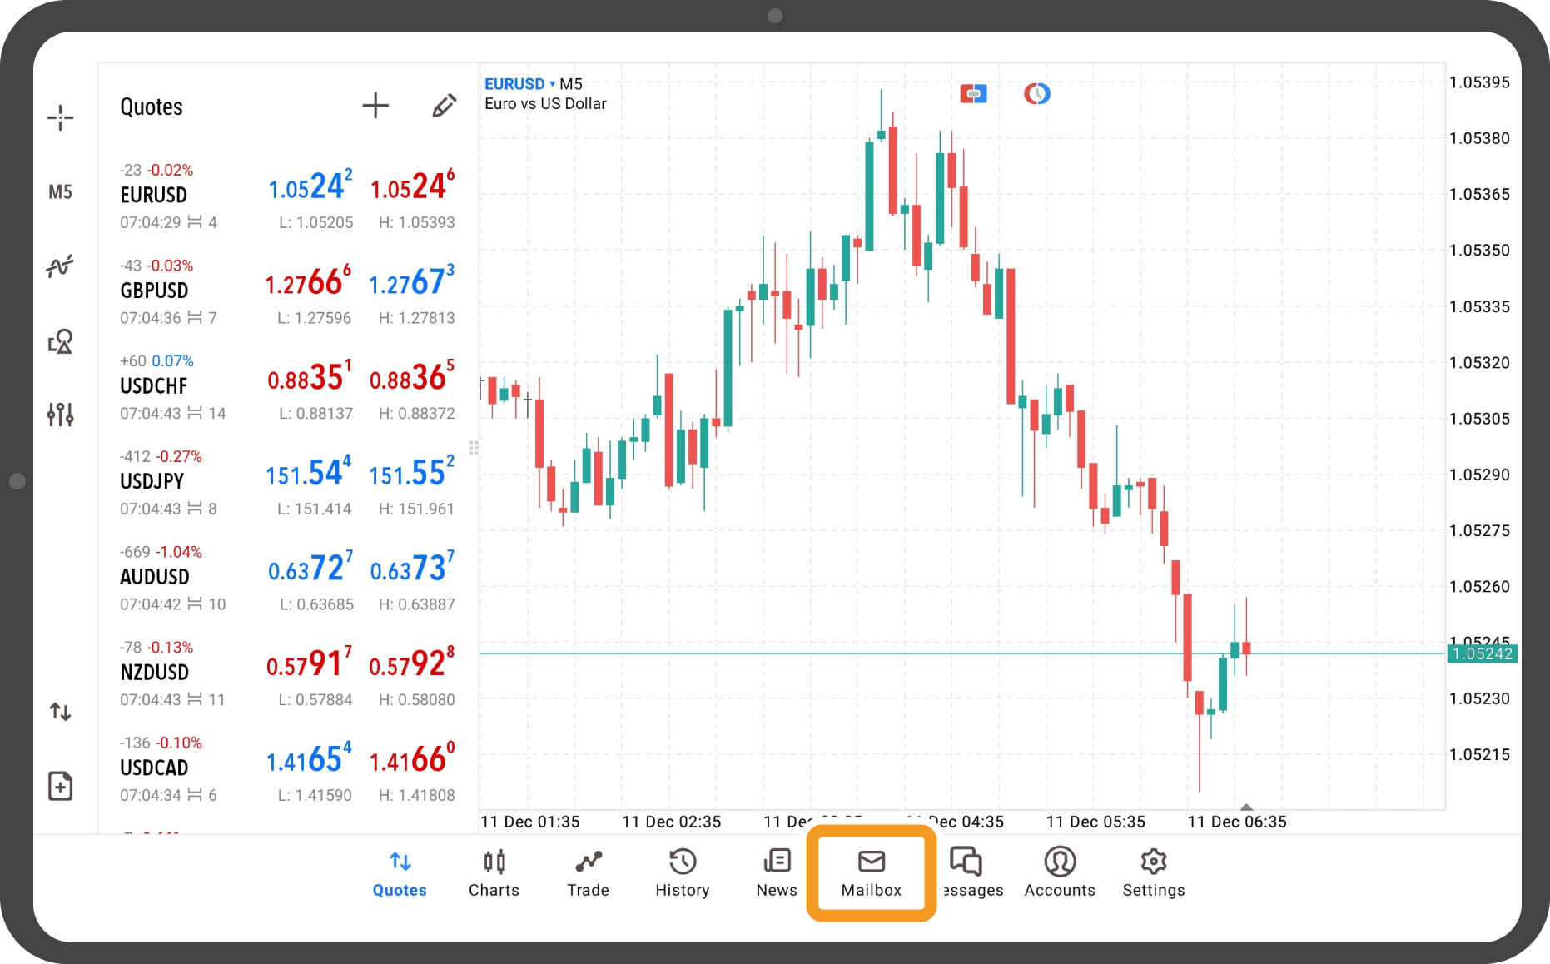Open chart settings sliders icon

60,414
